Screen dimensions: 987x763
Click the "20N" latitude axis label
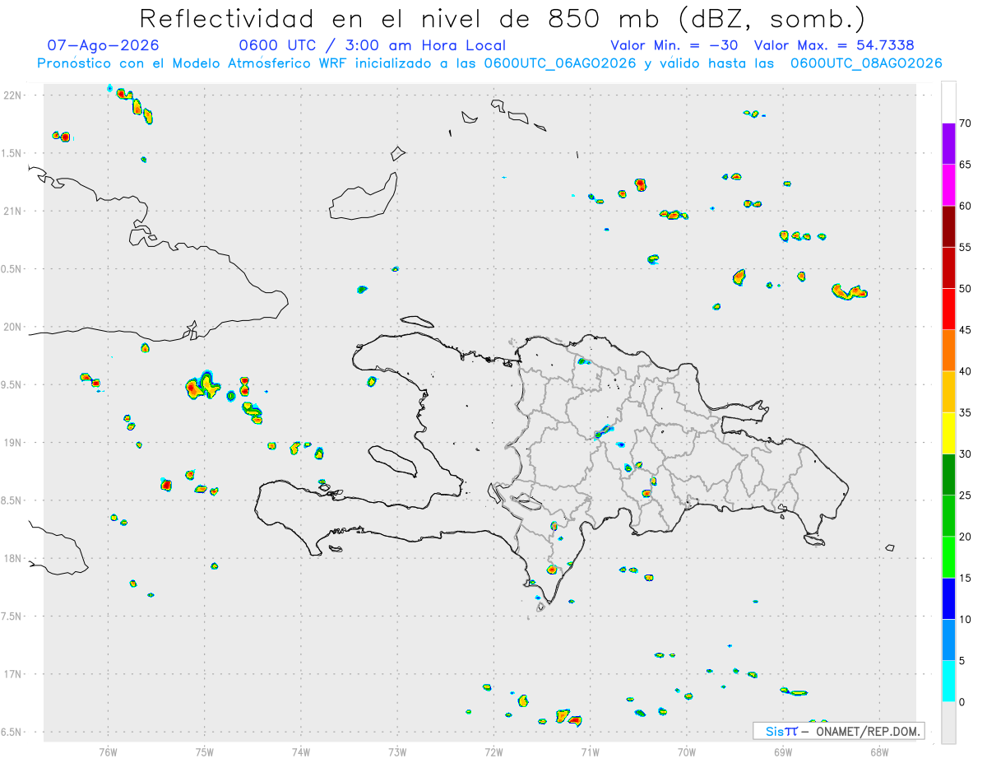click(14, 327)
